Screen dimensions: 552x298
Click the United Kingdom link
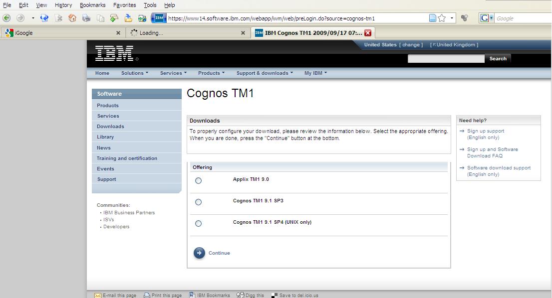coord(456,45)
